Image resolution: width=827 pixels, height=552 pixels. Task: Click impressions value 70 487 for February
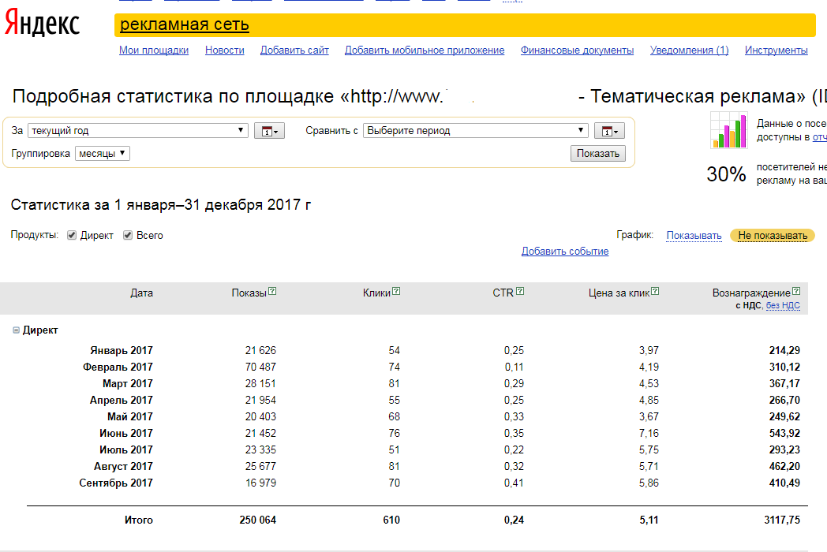260,367
